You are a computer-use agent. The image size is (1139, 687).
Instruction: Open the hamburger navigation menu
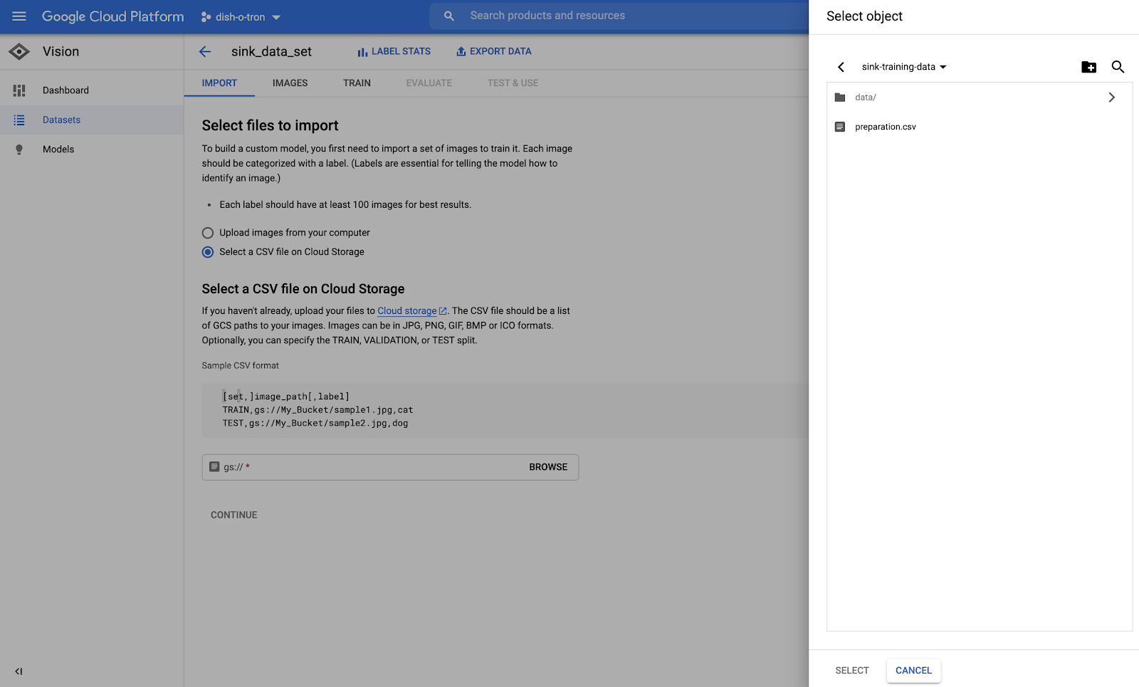pos(19,16)
